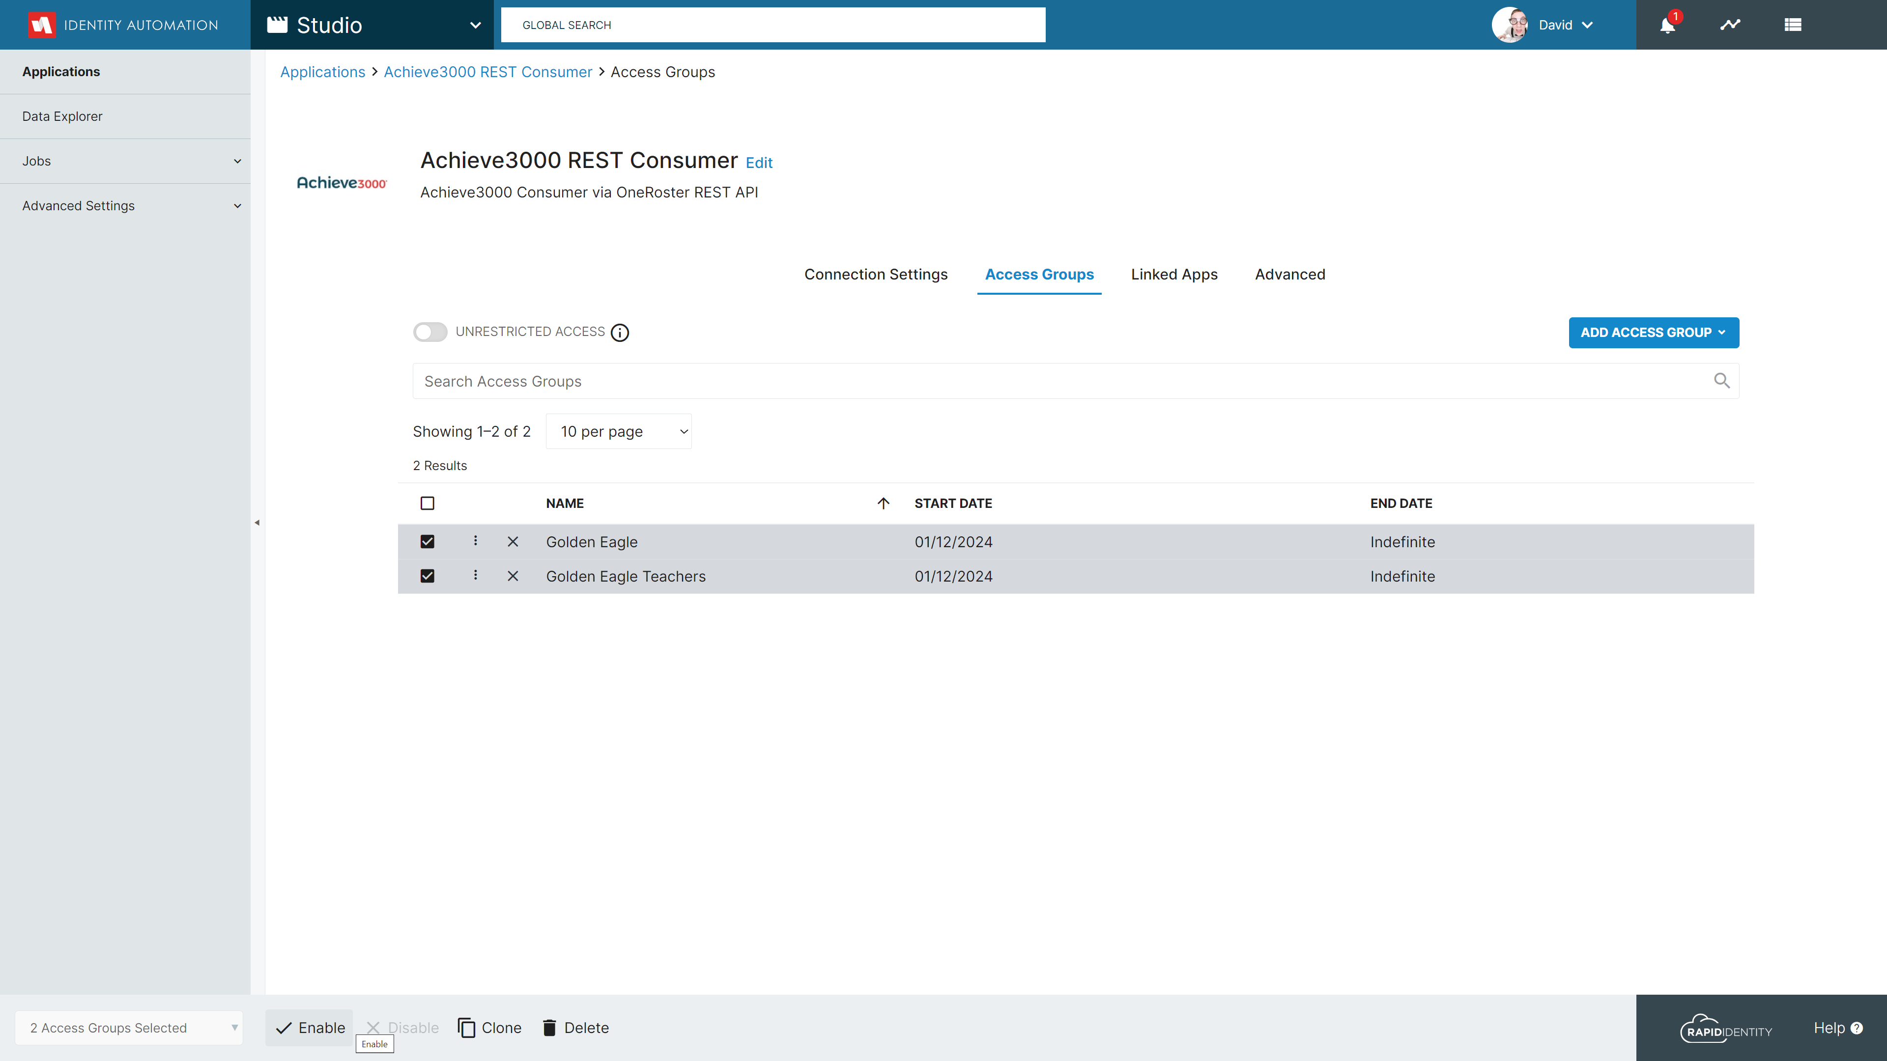1887x1061 pixels.
Task: Open the activity trend line icon
Action: 1730,25
